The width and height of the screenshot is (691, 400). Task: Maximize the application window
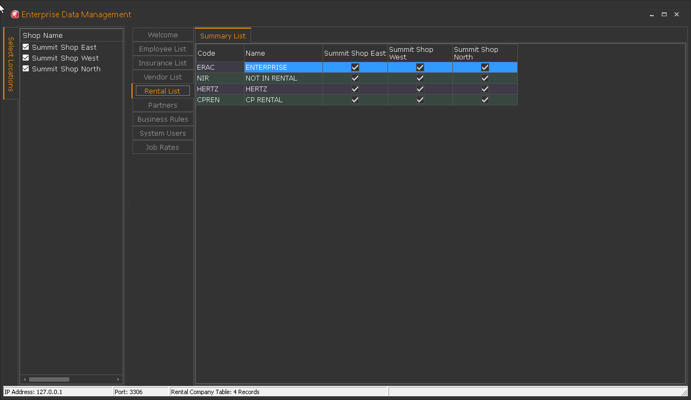[x=664, y=15]
